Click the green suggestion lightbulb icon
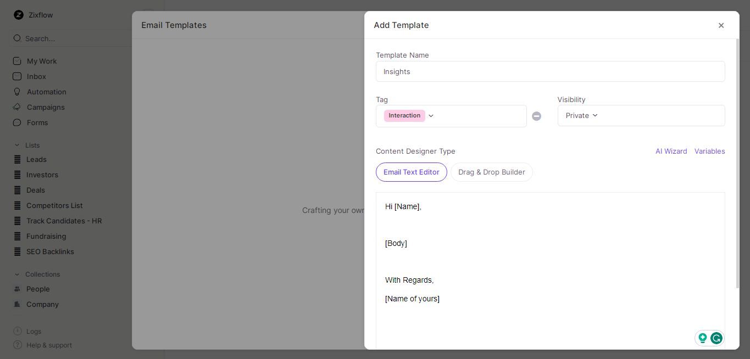Image resolution: width=750 pixels, height=359 pixels. coord(703,338)
